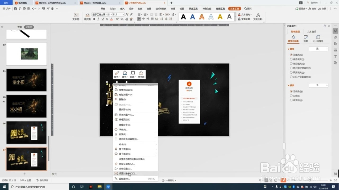Click the undo icon in the quick access toolbar
The height and width of the screenshot is (190, 339).
click(33, 8)
